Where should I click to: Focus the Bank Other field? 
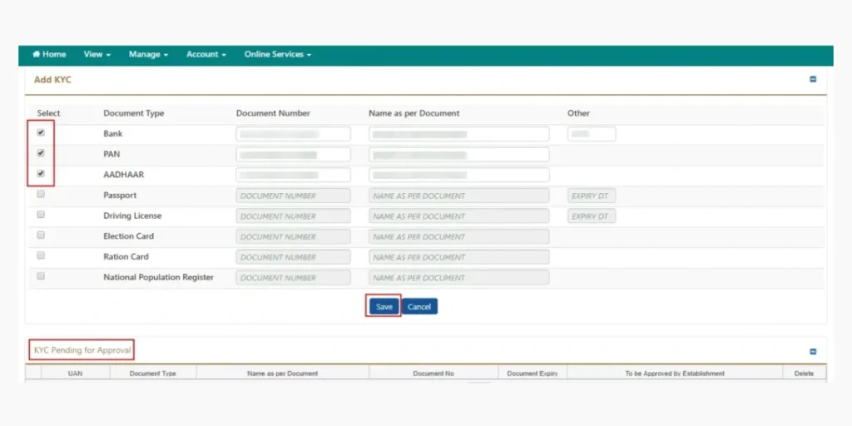pyautogui.click(x=592, y=134)
